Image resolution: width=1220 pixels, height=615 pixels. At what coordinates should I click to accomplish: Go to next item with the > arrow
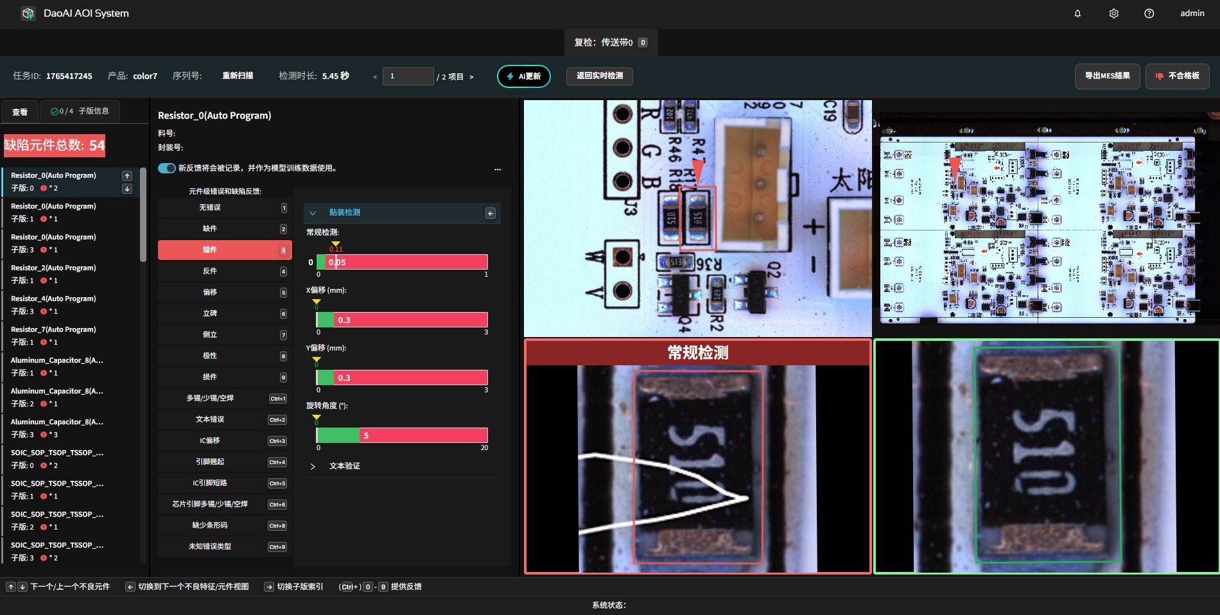click(471, 77)
